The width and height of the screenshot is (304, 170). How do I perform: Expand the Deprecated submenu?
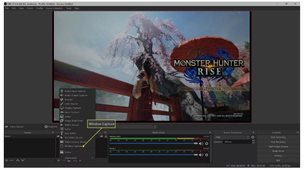77,158
